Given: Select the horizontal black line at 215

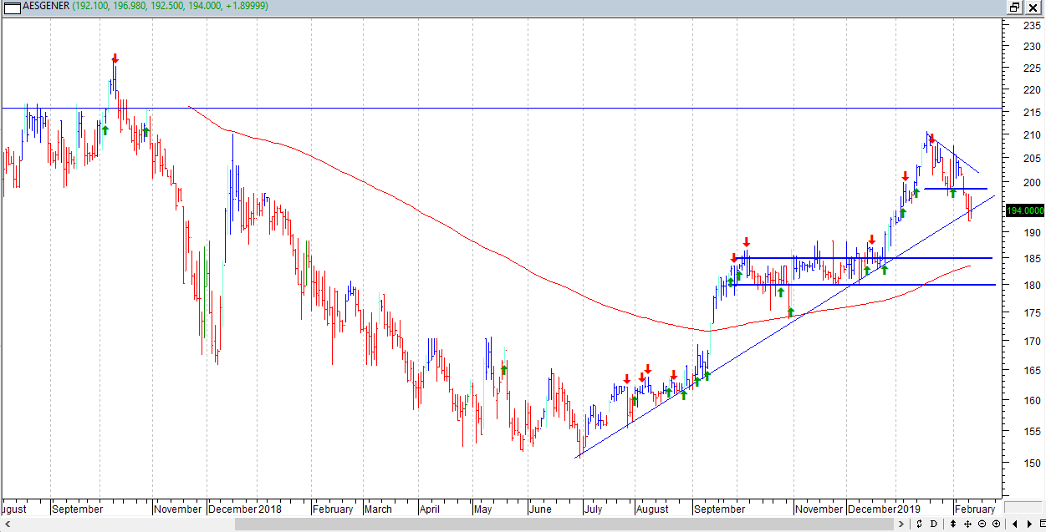Looking at the screenshot, I should pyautogui.click(x=585, y=108).
